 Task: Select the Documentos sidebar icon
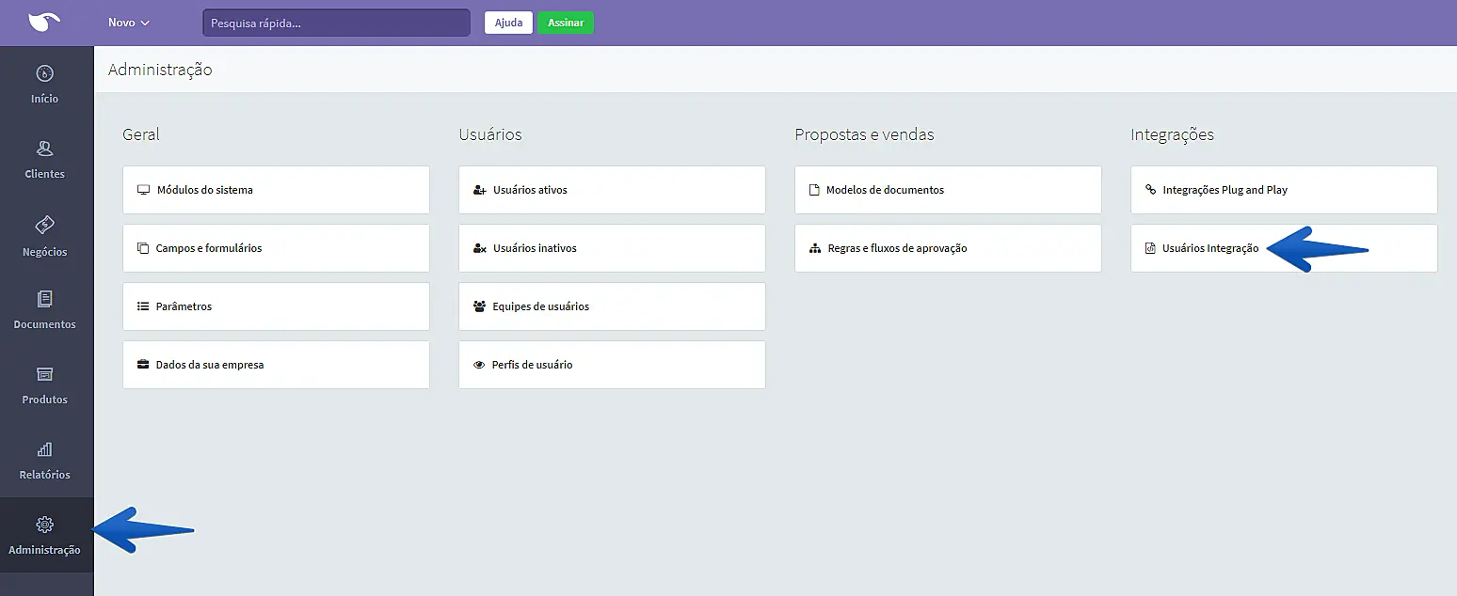pos(44,300)
